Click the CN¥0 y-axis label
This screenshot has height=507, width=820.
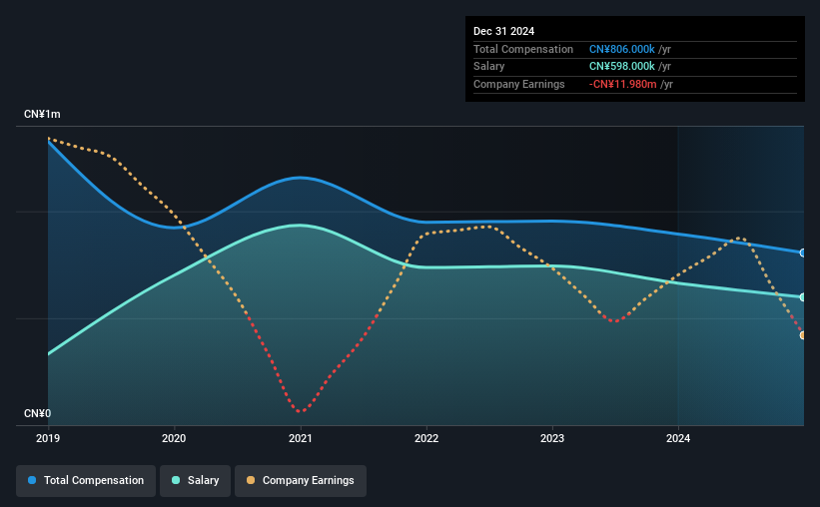tap(38, 413)
